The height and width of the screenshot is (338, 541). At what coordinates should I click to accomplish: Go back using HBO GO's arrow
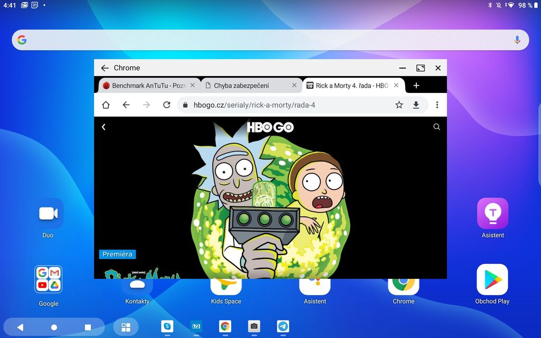pyautogui.click(x=104, y=127)
